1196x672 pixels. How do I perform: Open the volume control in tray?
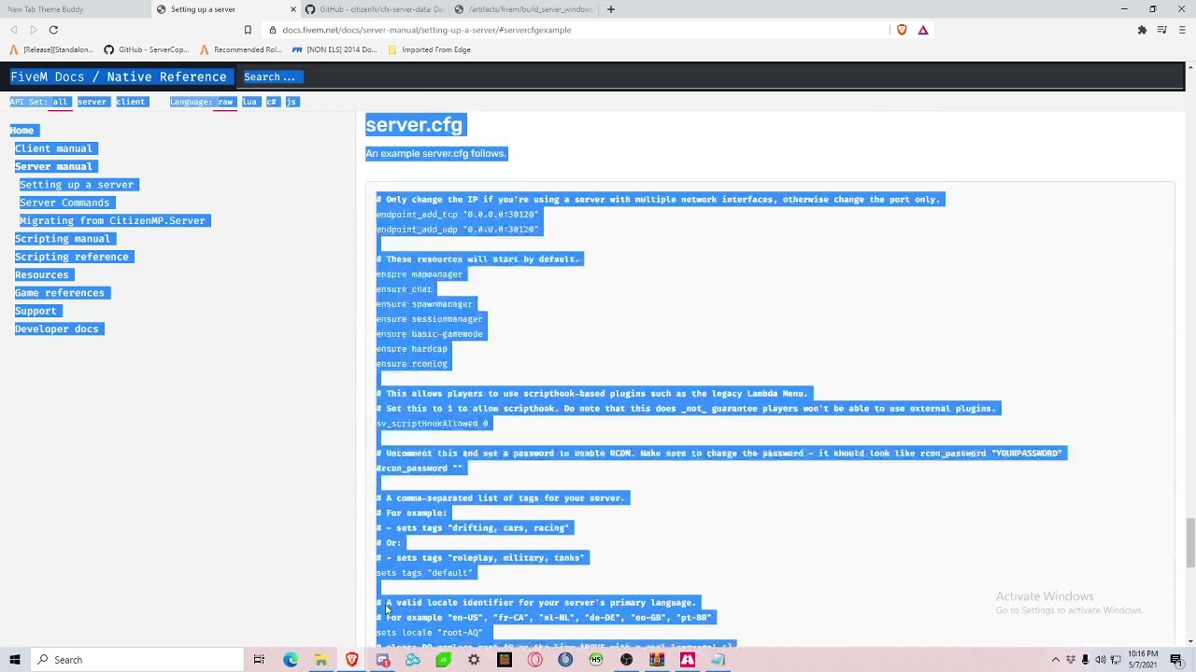coord(1100,660)
